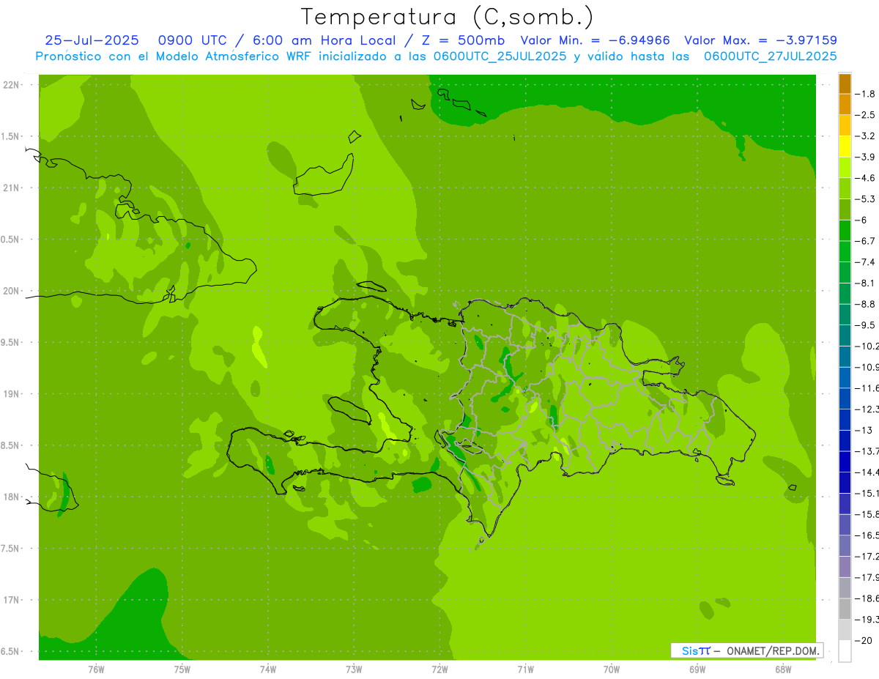
Task: Click the "-9.5" color scale value
Action: pyautogui.click(x=867, y=324)
